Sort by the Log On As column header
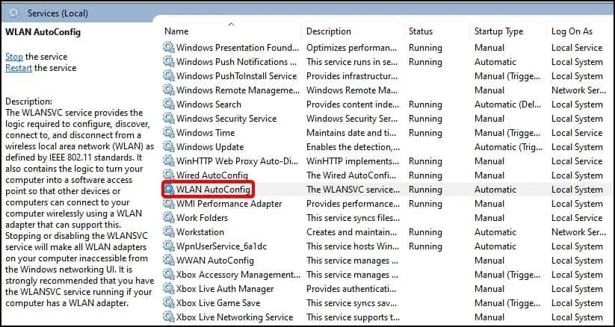Viewport: 615px width, 327px height. pos(572,31)
